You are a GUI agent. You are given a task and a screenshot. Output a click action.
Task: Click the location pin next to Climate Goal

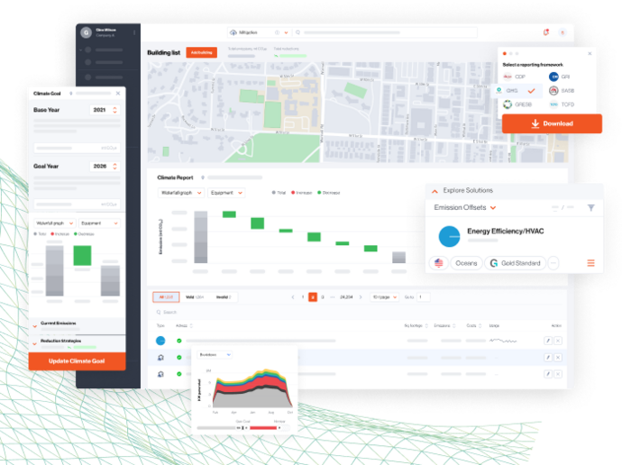tap(71, 94)
